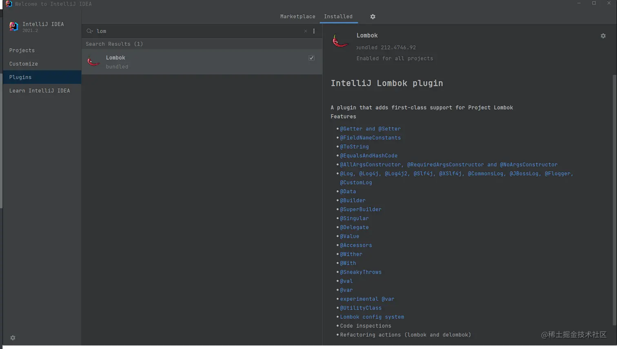Click 'A plugin that adds first-class support' description text
617x349 pixels.
click(x=422, y=108)
